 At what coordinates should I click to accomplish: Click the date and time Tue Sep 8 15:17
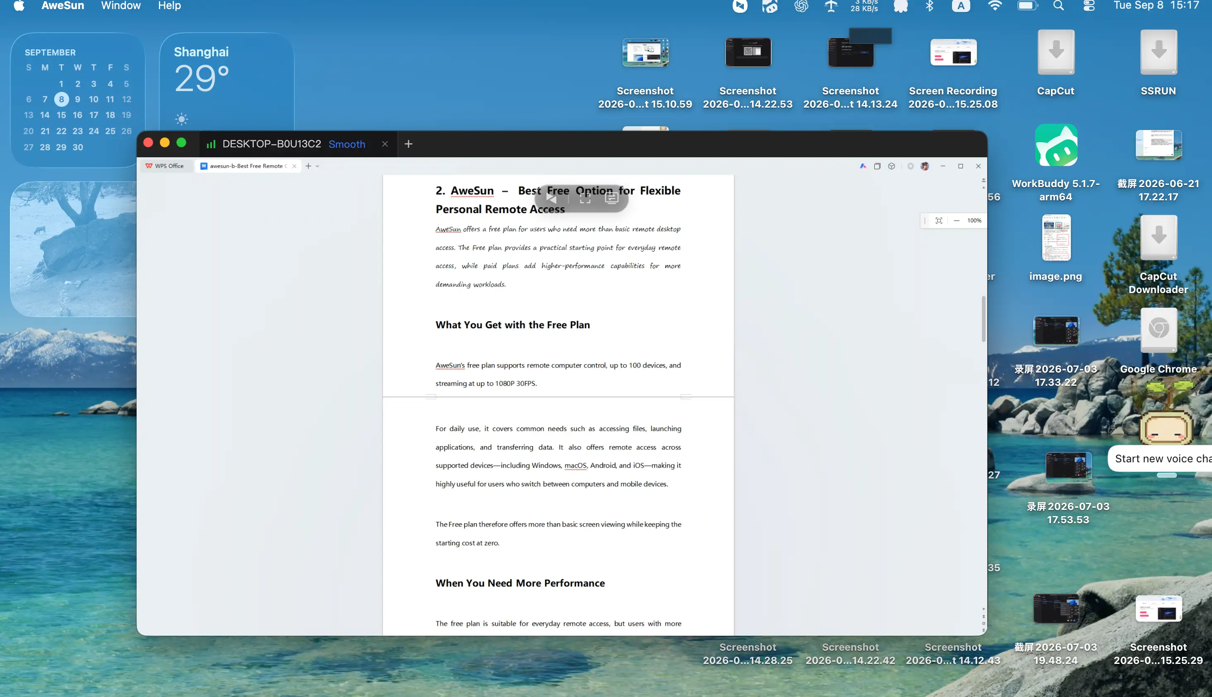coord(1156,6)
